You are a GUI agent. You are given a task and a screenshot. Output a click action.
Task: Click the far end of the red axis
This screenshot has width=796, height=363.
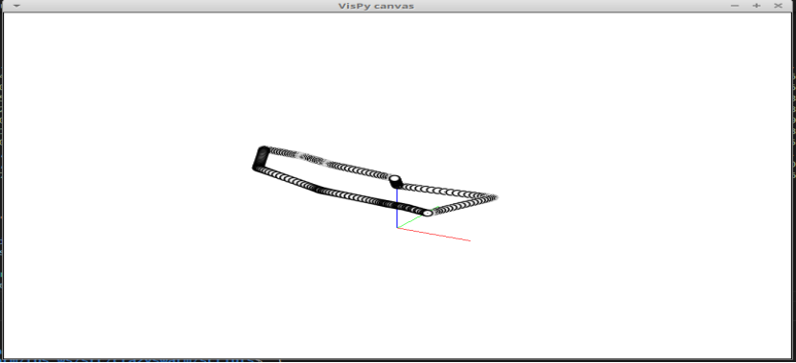click(470, 240)
